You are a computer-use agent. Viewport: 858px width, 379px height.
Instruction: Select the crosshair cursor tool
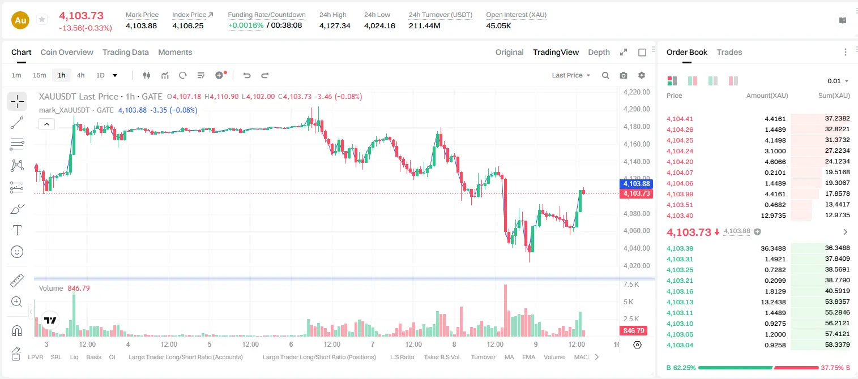[x=17, y=102]
